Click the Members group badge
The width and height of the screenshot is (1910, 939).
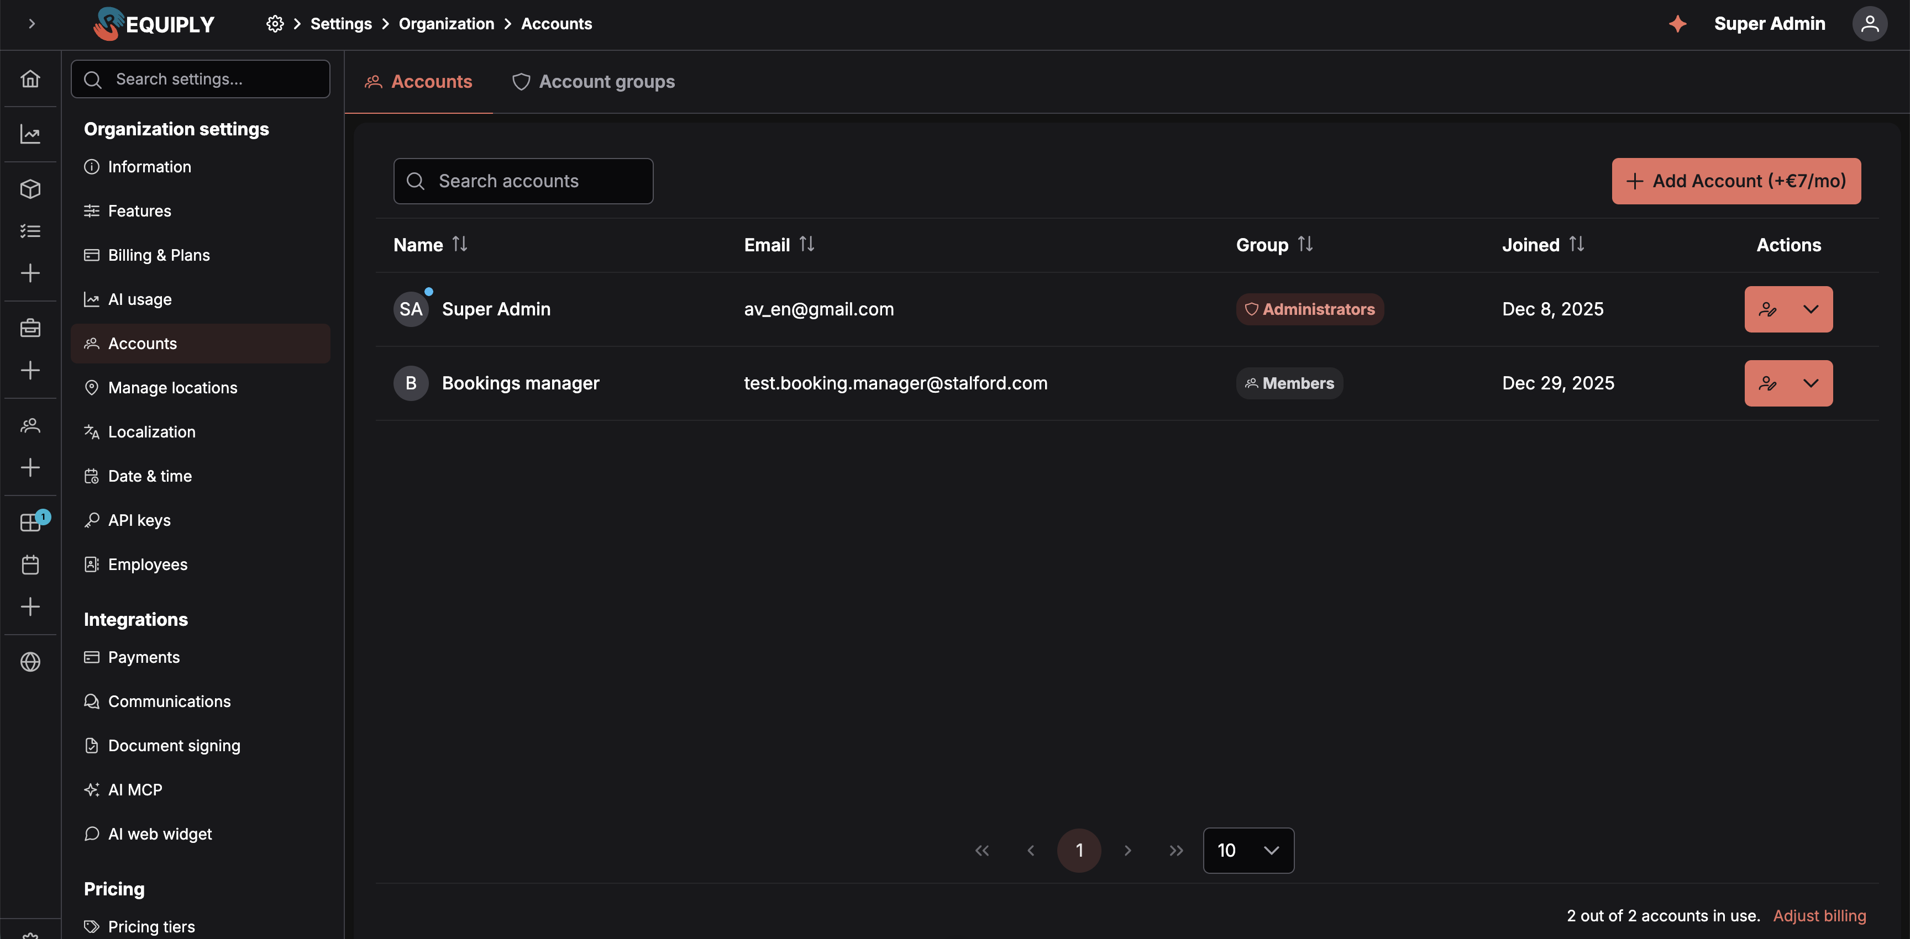click(1289, 383)
